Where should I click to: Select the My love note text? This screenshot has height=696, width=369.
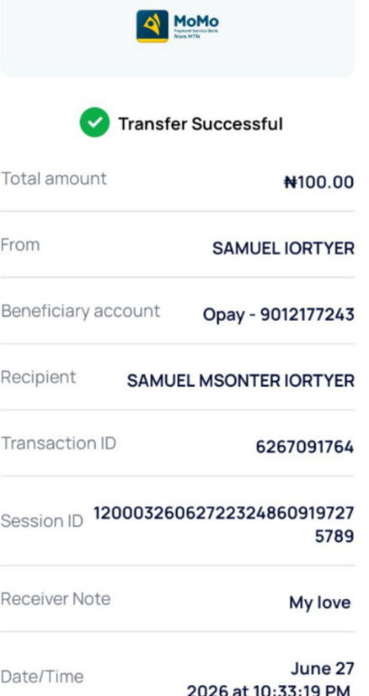click(x=320, y=603)
